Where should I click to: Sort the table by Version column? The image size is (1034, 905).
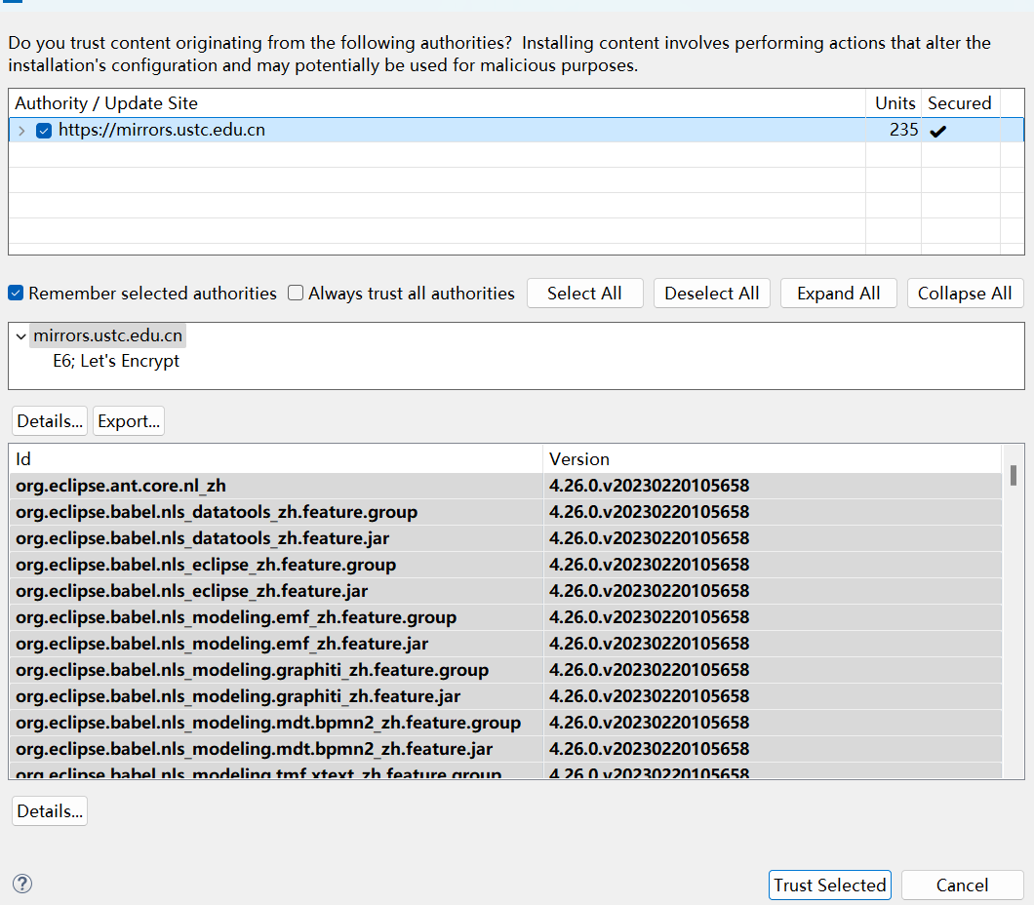[579, 458]
